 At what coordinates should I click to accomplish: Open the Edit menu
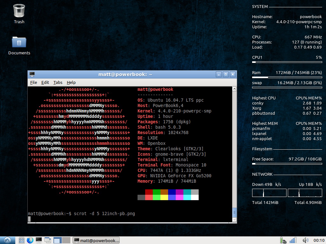point(45,82)
